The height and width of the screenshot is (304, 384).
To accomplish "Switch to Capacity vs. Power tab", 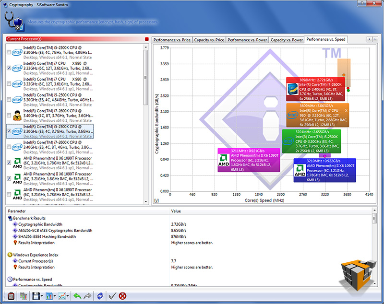I will click(287, 40).
